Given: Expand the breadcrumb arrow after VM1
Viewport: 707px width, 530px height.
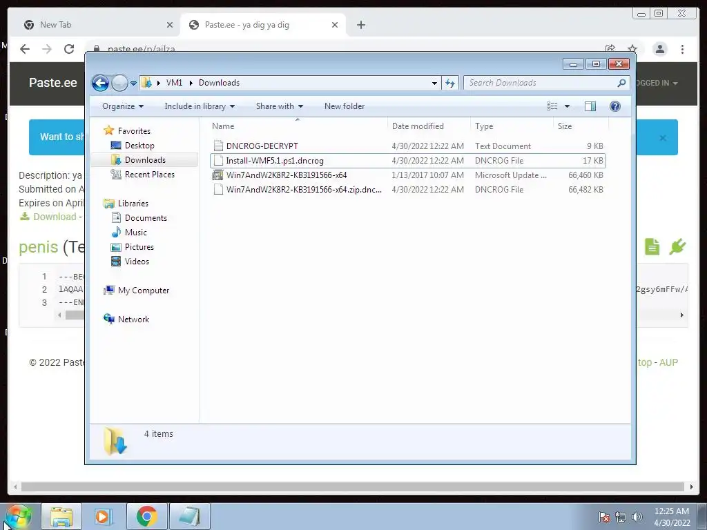Looking at the screenshot, I should coord(191,83).
